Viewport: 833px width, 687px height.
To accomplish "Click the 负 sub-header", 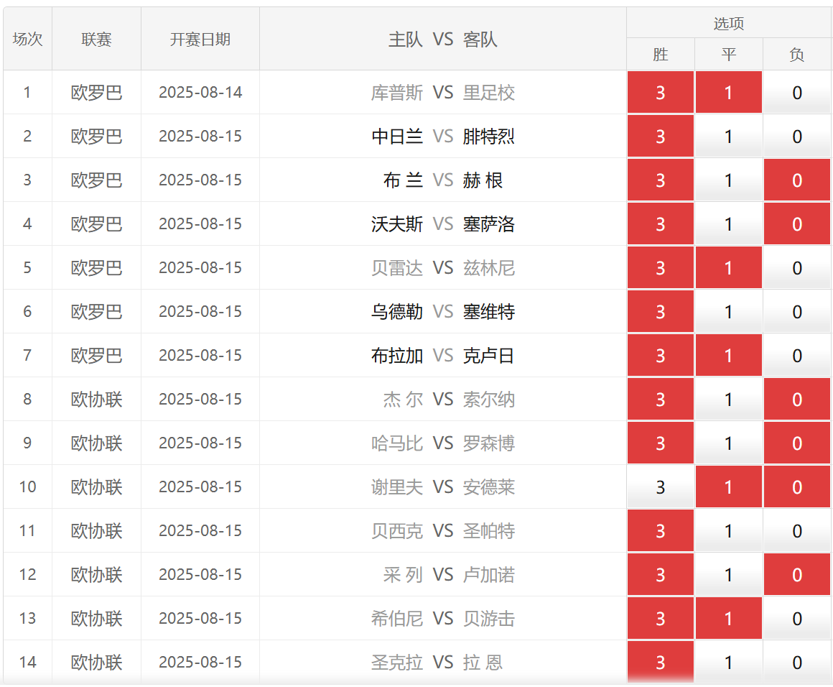I will (797, 54).
